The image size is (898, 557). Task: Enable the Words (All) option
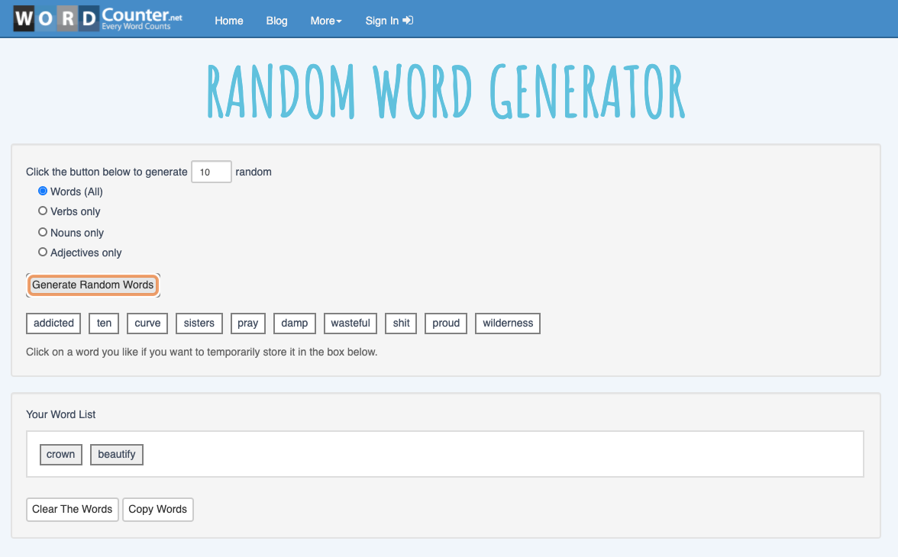click(x=43, y=191)
